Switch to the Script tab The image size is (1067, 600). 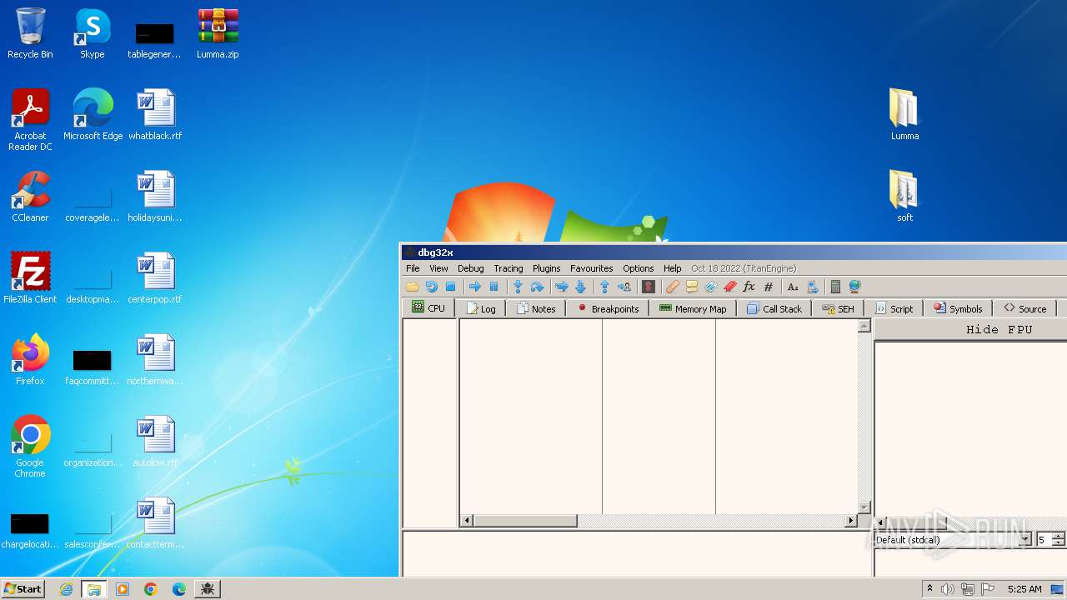click(x=894, y=308)
